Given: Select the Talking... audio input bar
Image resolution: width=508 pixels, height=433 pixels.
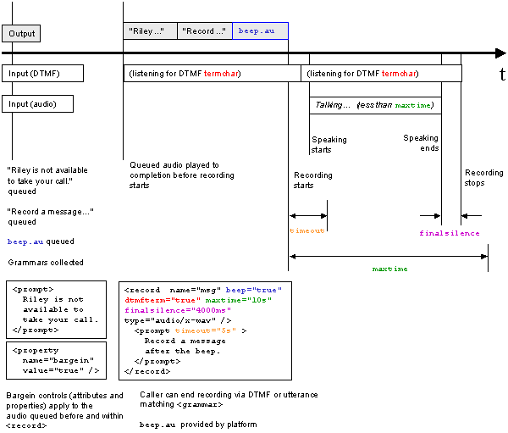Looking at the screenshot, I should pyautogui.click(x=374, y=105).
